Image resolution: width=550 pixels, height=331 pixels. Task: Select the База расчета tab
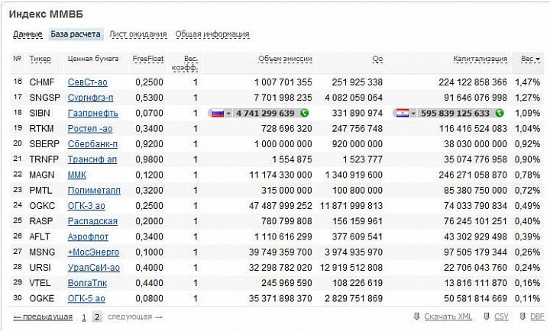76,34
